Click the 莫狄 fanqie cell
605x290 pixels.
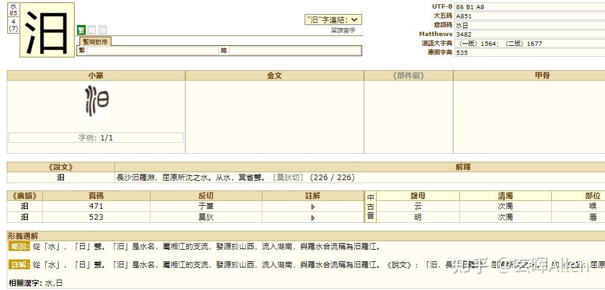coord(206,217)
